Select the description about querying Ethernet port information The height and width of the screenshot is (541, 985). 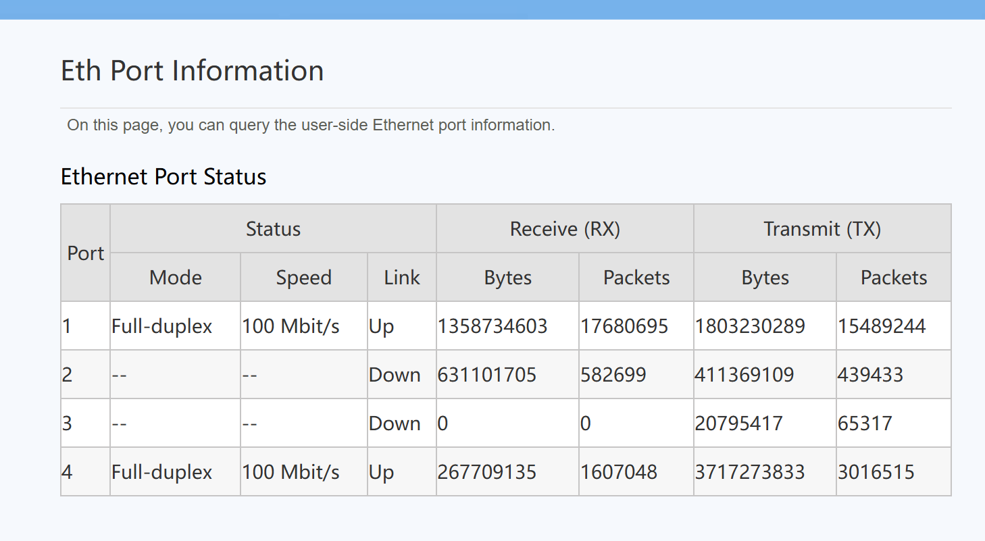pyautogui.click(x=311, y=125)
